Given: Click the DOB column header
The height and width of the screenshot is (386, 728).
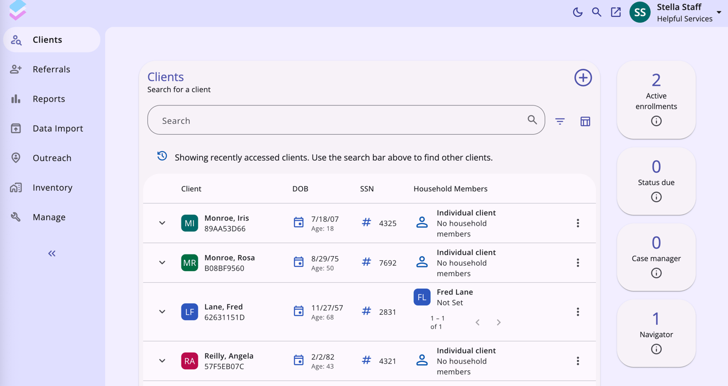Looking at the screenshot, I should tap(300, 189).
